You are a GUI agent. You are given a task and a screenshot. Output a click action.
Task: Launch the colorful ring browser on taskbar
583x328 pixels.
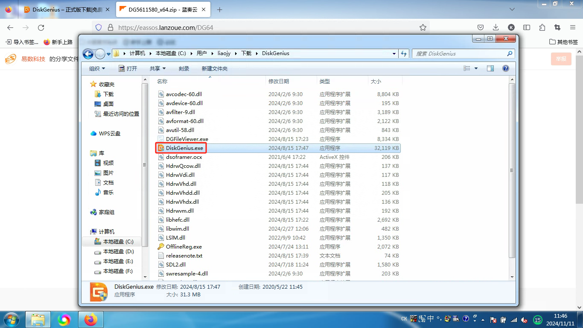64,319
